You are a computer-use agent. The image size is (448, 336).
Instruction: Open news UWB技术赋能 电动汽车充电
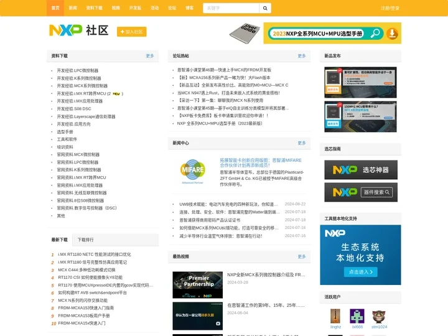tap(228, 204)
